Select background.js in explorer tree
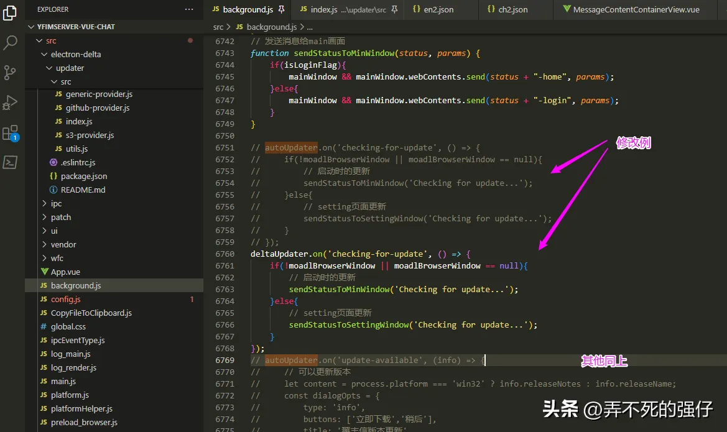The image size is (727, 432). pyautogui.click(x=114, y=285)
